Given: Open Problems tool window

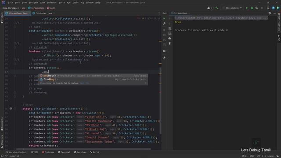Looking at the screenshot, I should (48, 152).
